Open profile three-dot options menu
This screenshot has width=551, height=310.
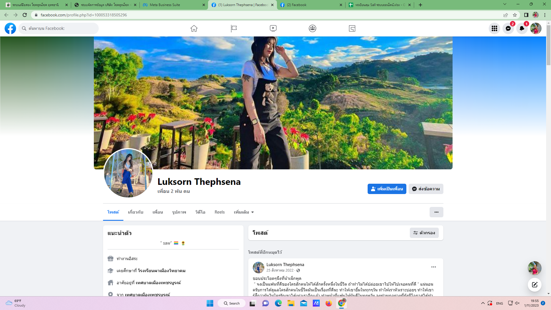(436, 212)
